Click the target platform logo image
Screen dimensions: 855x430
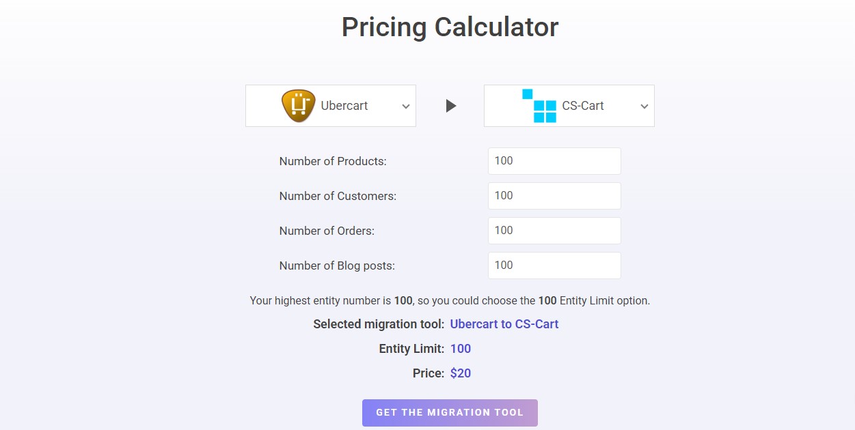pos(539,105)
